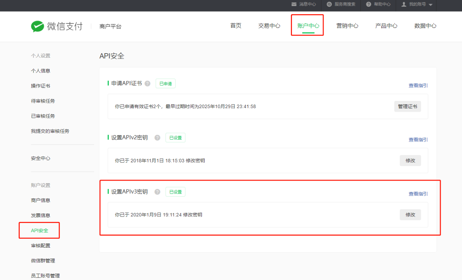The image size is (462, 280).
Task: Select 操作证书 in the sidebar
Action: 41,86
